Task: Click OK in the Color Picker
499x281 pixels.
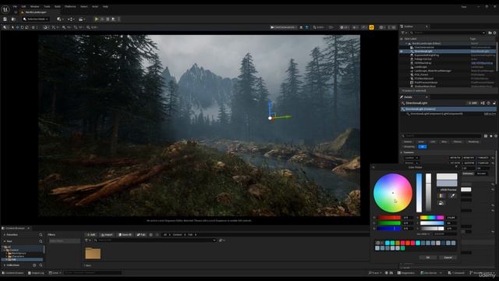Action: (428, 258)
